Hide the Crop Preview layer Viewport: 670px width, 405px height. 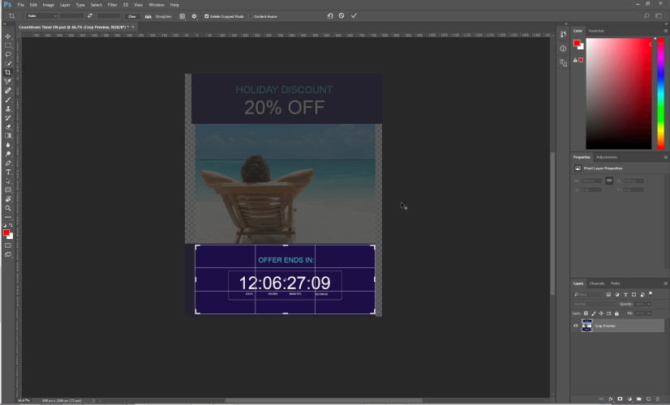(576, 326)
